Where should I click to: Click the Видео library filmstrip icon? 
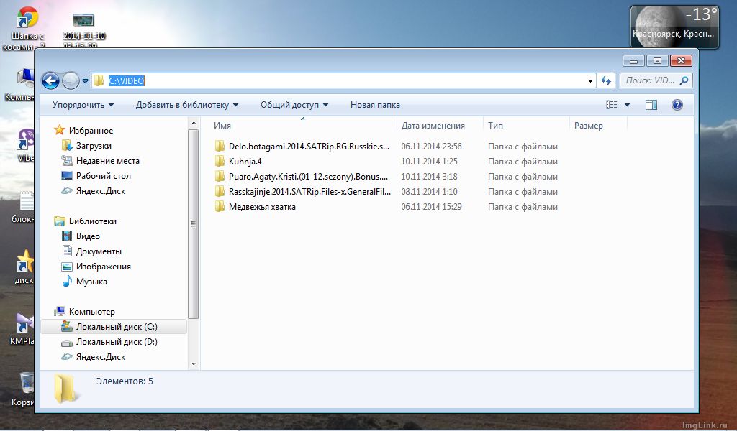point(67,236)
